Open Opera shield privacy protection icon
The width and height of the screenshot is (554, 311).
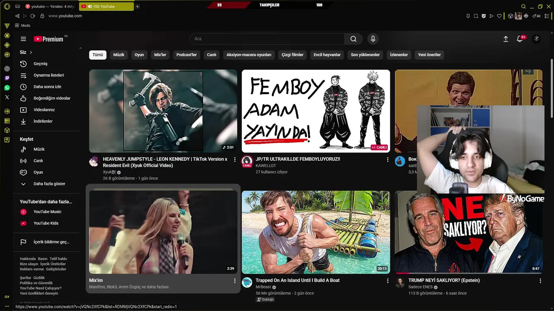[483, 16]
